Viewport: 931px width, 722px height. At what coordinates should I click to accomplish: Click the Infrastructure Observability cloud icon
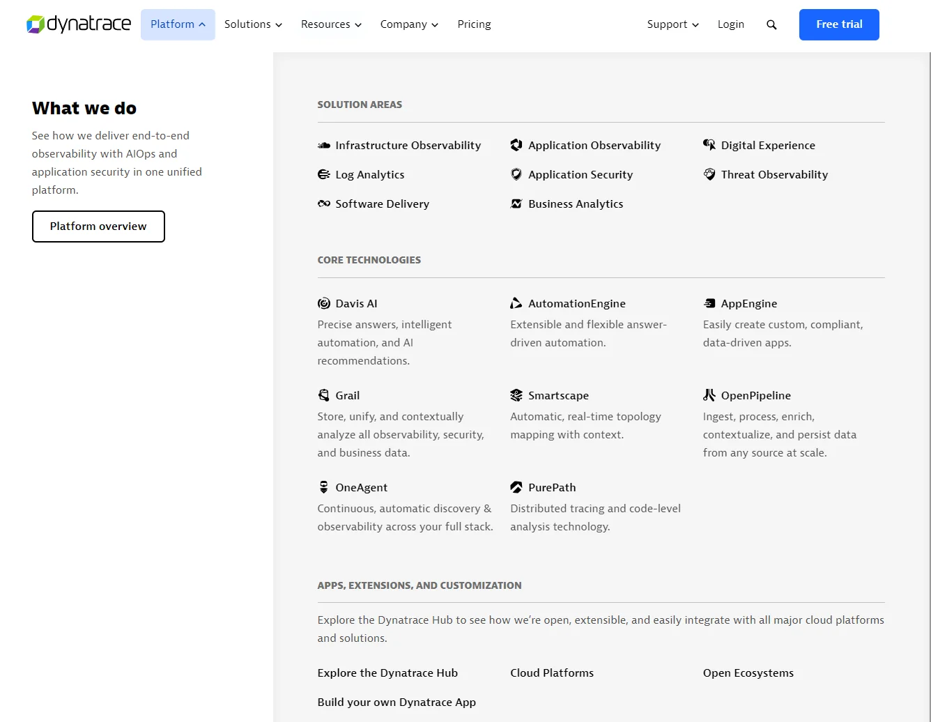tap(324, 145)
